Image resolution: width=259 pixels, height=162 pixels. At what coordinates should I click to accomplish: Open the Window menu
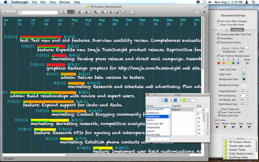(x=65, y=2)
